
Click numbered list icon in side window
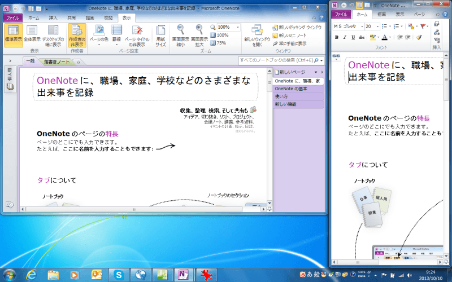point(398,27)
